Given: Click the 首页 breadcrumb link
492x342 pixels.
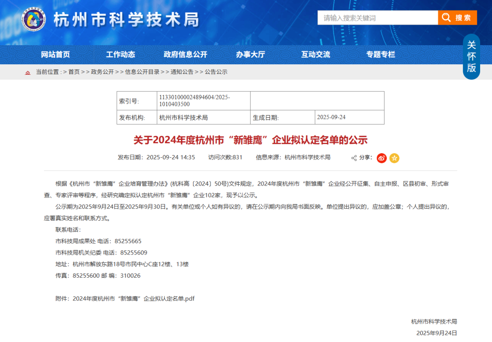Looking at the screenshot, I should tap(74, 72).
